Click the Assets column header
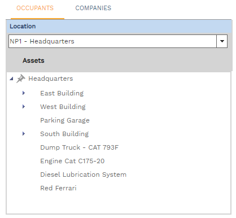This screenshot has width=236, height=218. point(33,60)
